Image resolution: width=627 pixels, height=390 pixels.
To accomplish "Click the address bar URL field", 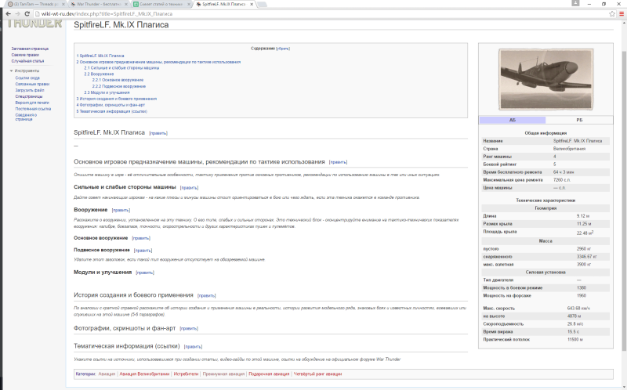I will (x=320, y=13).
